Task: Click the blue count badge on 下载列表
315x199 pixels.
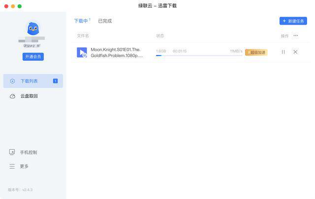Action: [55, 81]
